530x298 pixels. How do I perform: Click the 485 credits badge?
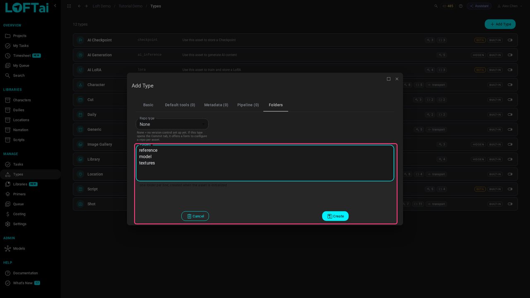click(448, 6)
